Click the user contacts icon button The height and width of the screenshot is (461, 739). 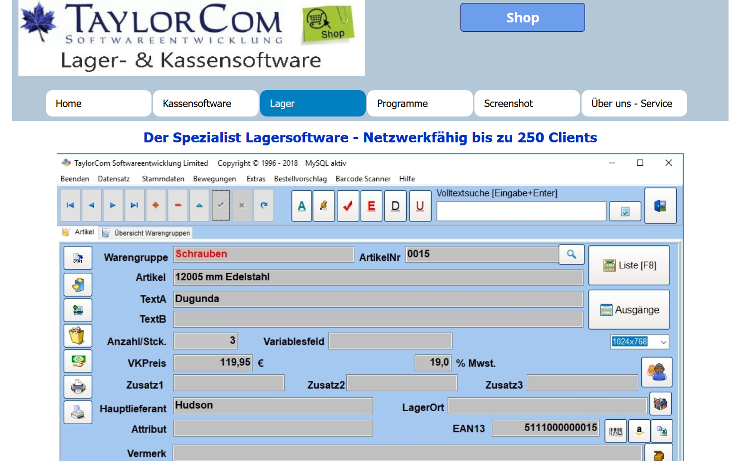[x=657, y=372]
